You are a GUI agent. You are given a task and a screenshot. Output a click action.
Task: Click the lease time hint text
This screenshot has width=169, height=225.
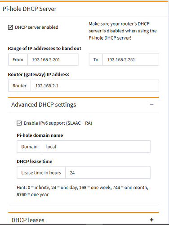[x=83, y=191]
